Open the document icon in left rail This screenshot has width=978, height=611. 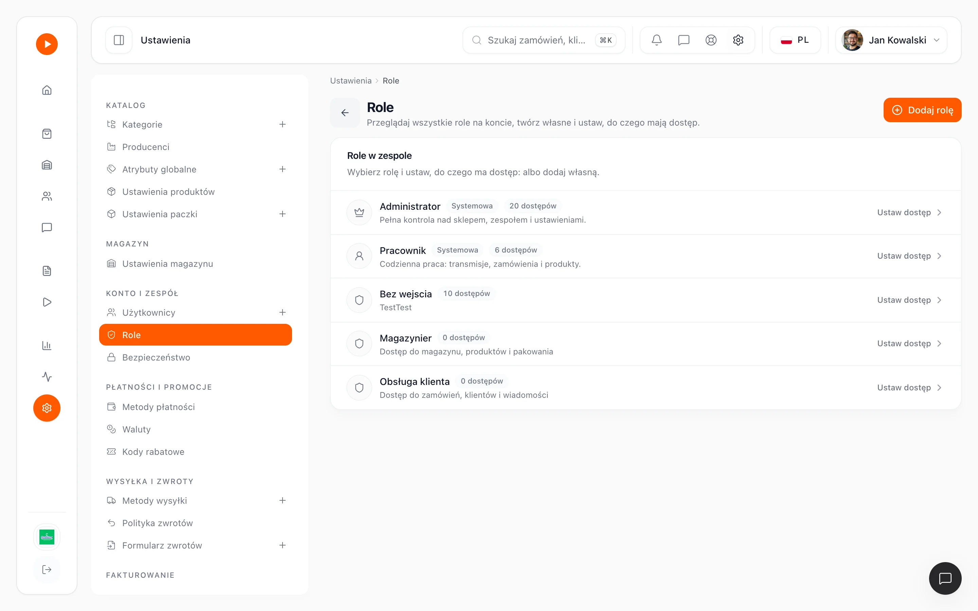click(47, 271)
